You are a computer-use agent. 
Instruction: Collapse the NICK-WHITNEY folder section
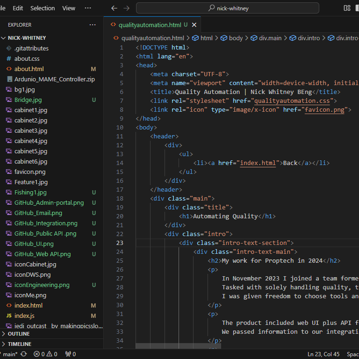click(27, 38)
